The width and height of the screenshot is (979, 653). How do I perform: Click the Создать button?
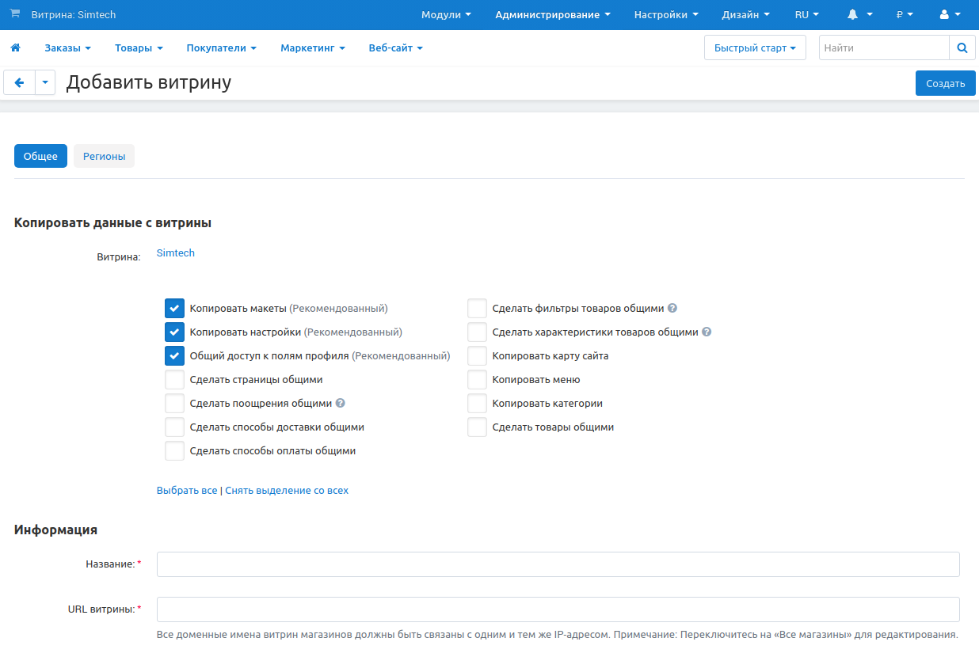[945, 83]
